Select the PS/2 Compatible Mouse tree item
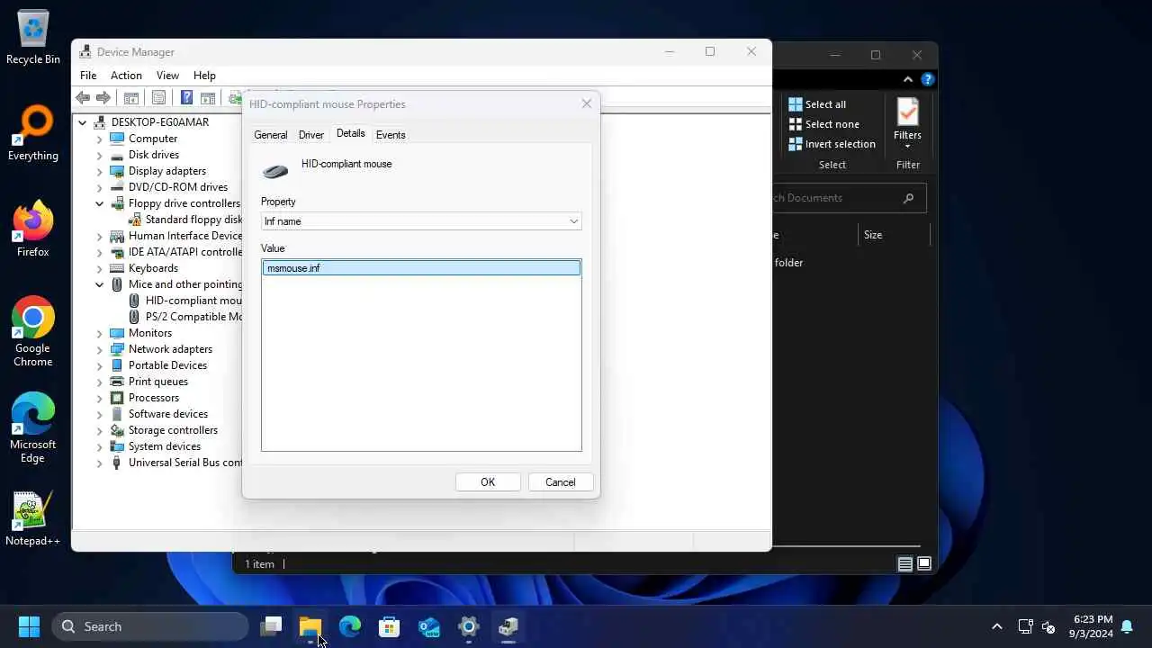The image size is (1152, 648). click(x=185, y=317)
